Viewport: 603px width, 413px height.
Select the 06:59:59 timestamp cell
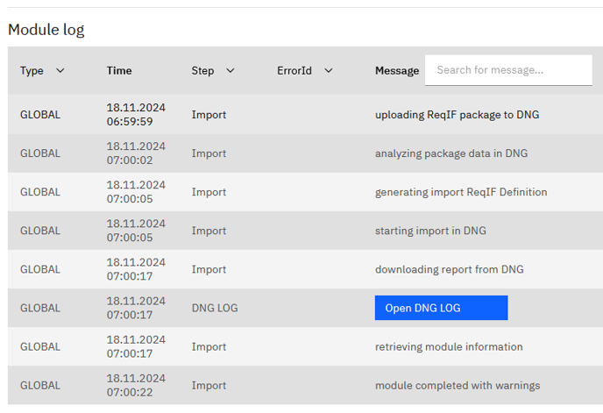135,115
